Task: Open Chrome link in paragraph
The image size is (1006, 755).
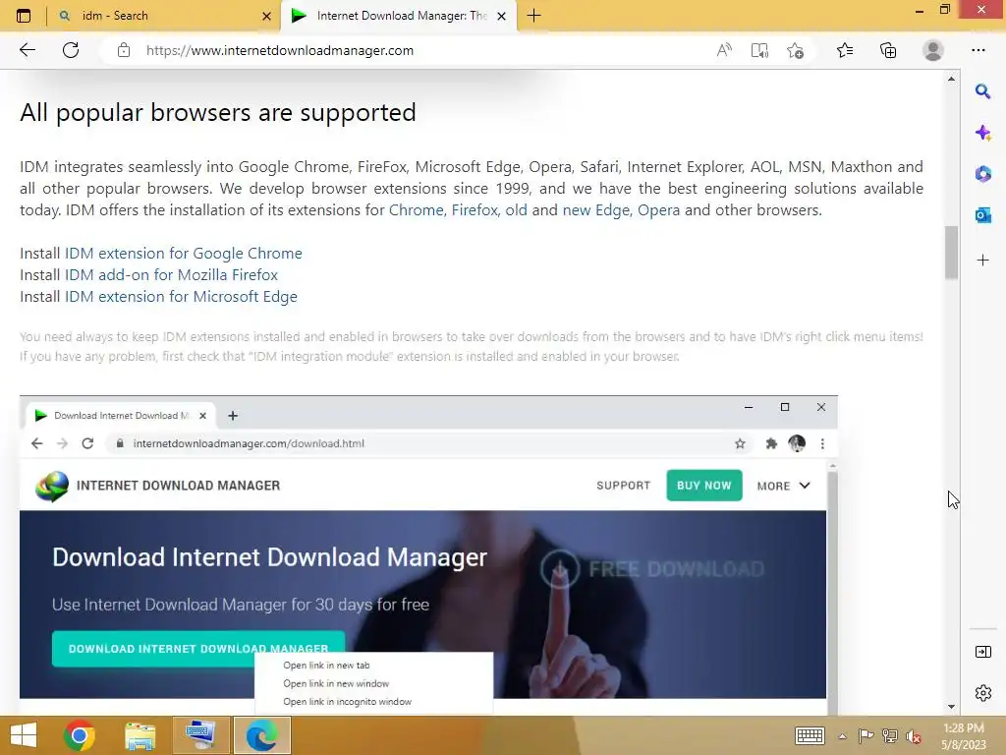Action: (x=416, y=210)
